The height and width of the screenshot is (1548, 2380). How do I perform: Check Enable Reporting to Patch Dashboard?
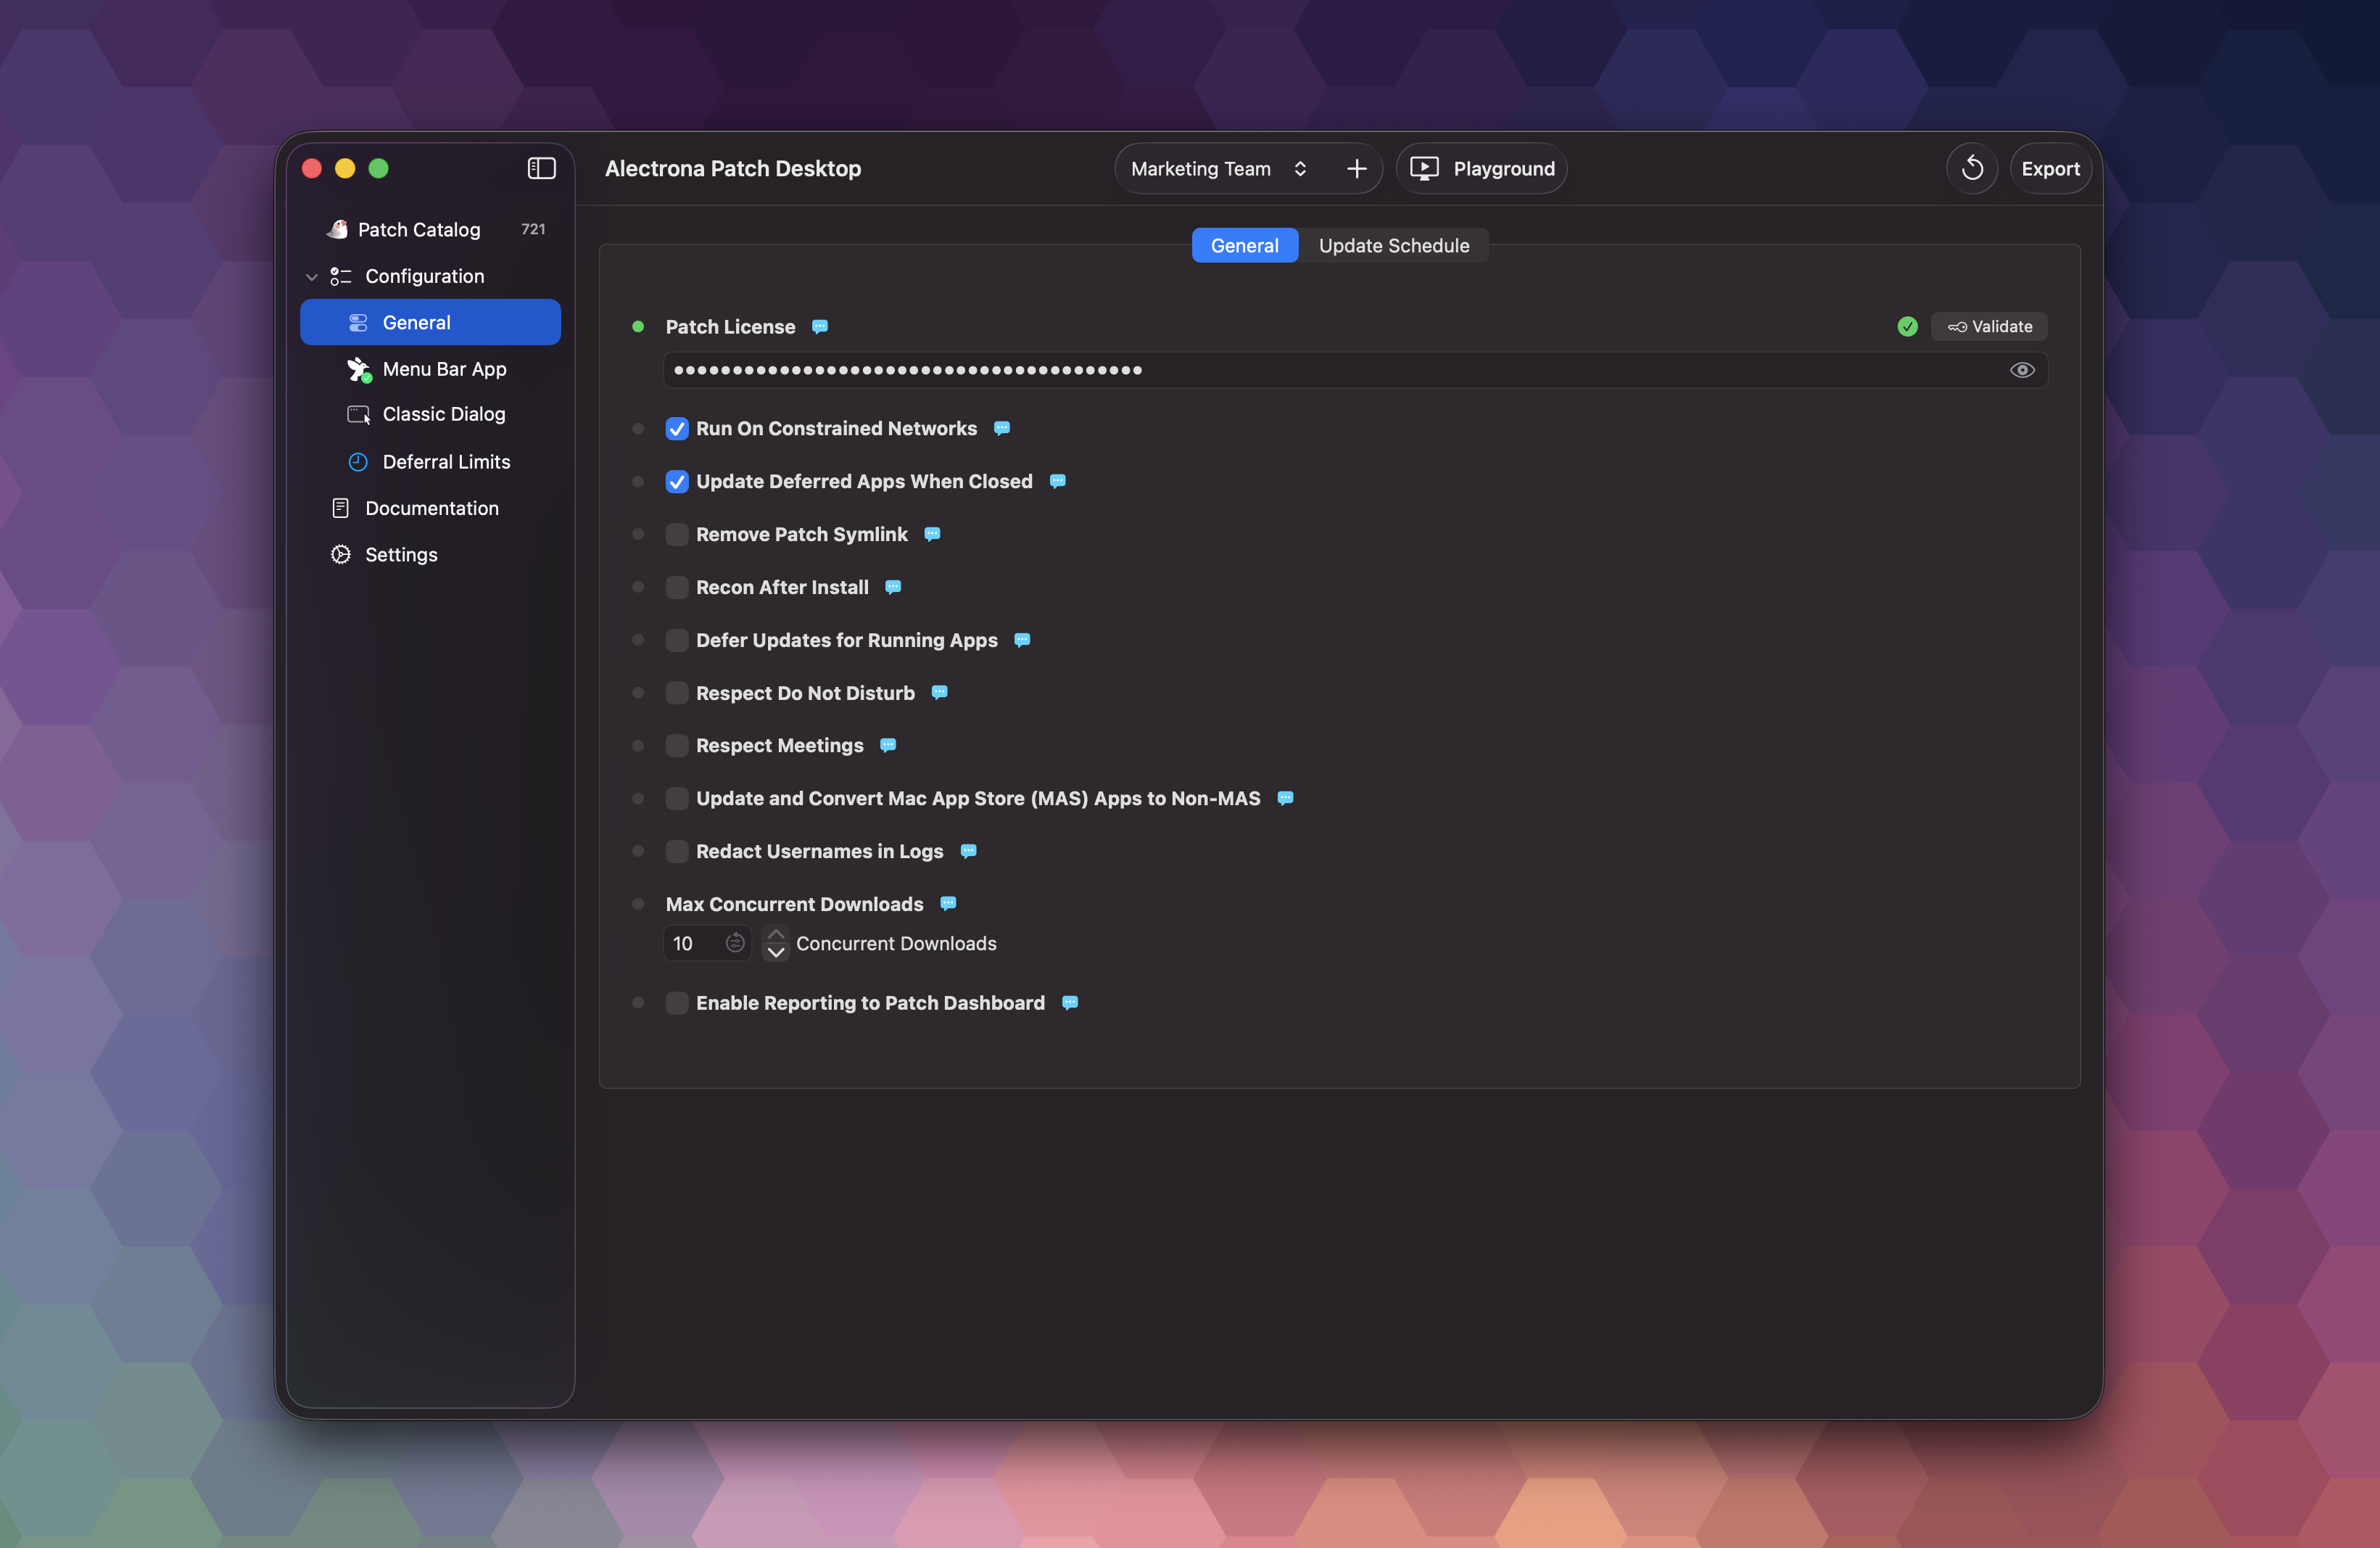click(x=677, y=1003)
